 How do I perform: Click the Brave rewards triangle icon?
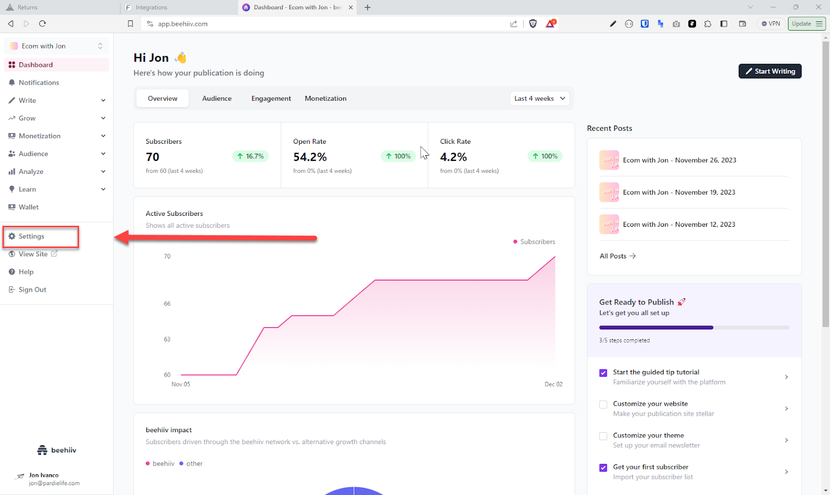(550, 24)
